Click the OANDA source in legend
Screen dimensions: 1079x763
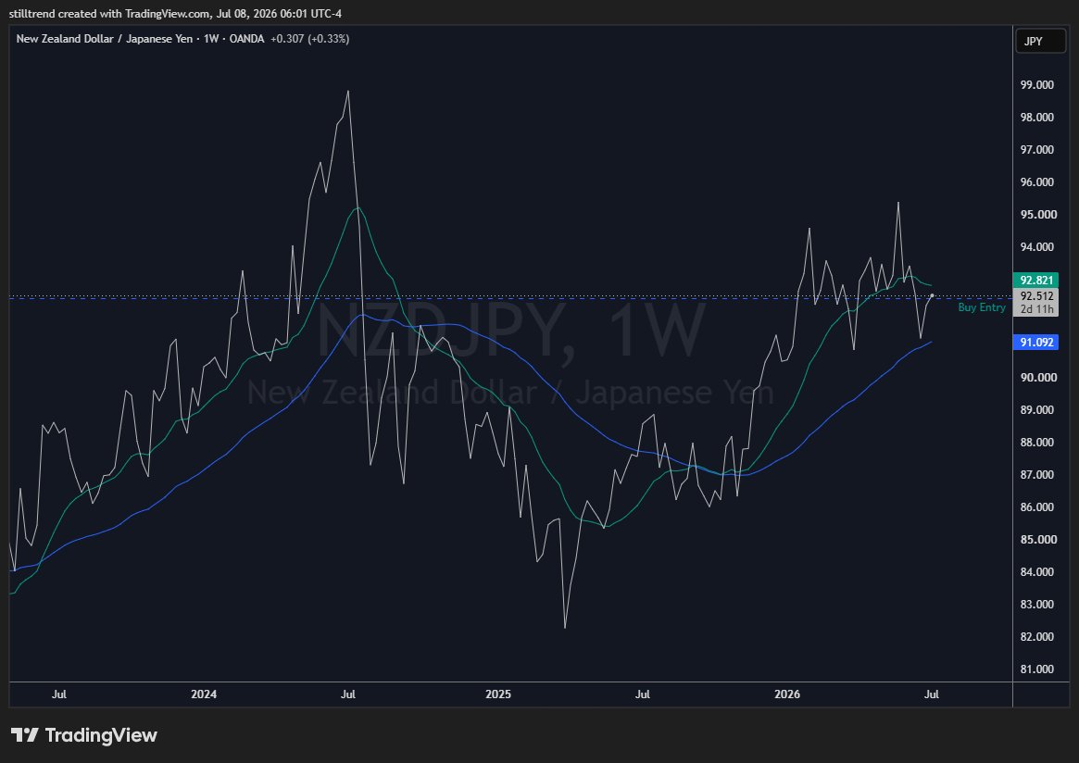click(246, 39)
